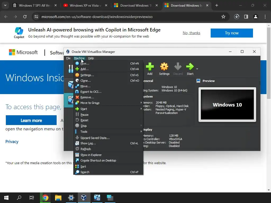The width and height of the screenshot is (271, 203).
Task: Click the address bar URL
Action: tap(97, 17)
